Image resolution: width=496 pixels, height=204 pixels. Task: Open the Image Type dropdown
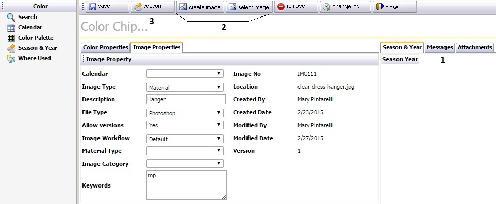185,87
